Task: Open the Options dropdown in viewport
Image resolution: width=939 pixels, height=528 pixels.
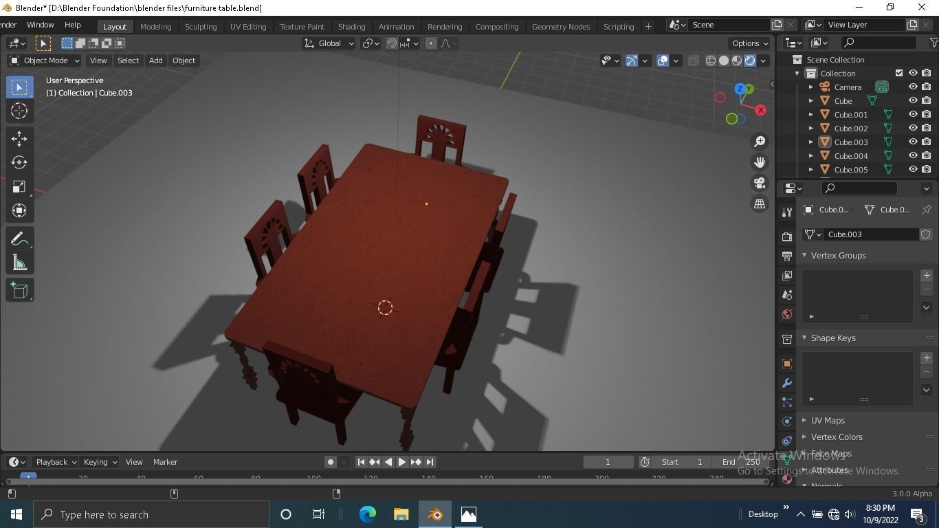Action: (750, 43)
